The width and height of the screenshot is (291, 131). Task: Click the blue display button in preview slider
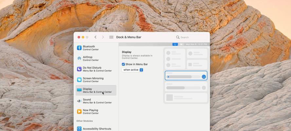click(x=204, y=77)
